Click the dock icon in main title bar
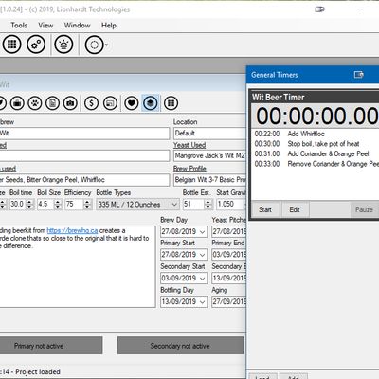This screenshot has height=379, width=379. [319, 9]
